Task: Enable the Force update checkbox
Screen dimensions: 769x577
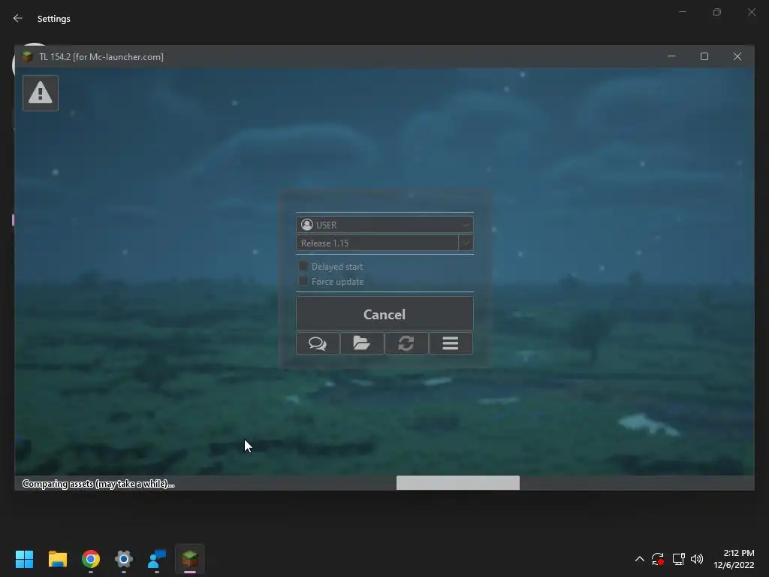Action: pos(303,281)
